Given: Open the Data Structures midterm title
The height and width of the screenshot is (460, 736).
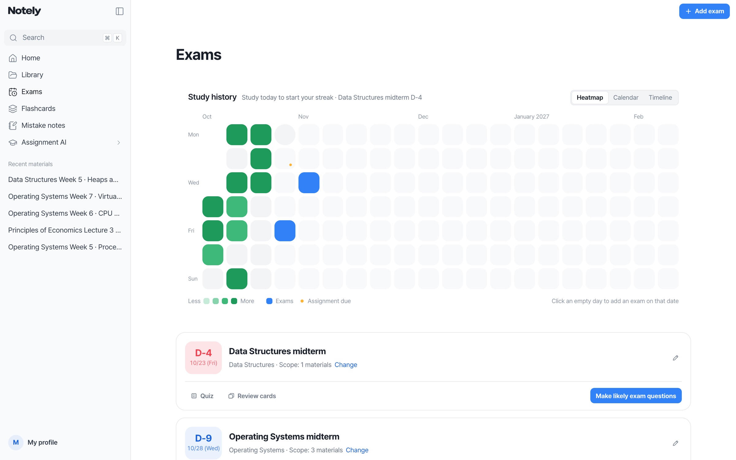Looking at the screenshot, I should [x=277, y=351].
